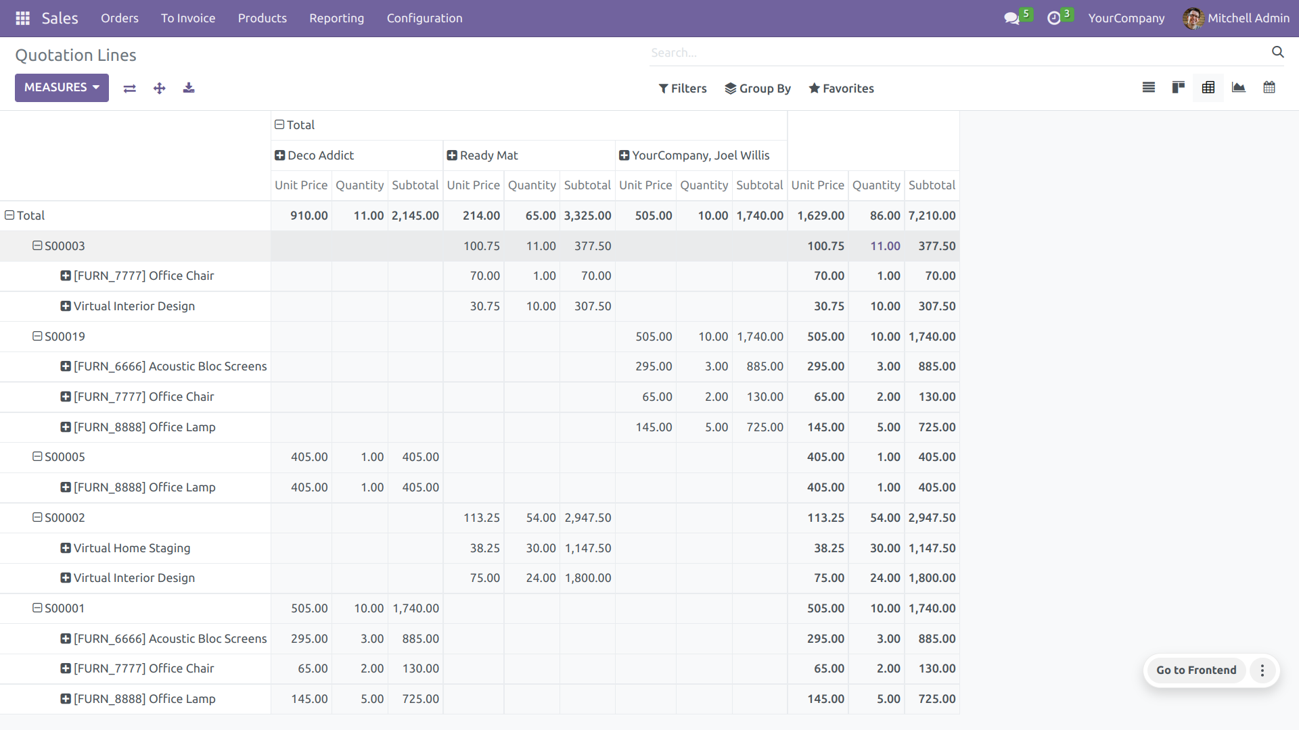Open the conversations message icon
Screen dimensions: 1299x730
click(1012, 18)
